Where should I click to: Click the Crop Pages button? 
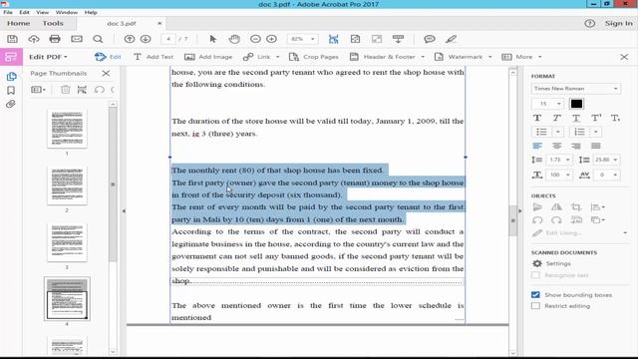[x=314, y=57]
